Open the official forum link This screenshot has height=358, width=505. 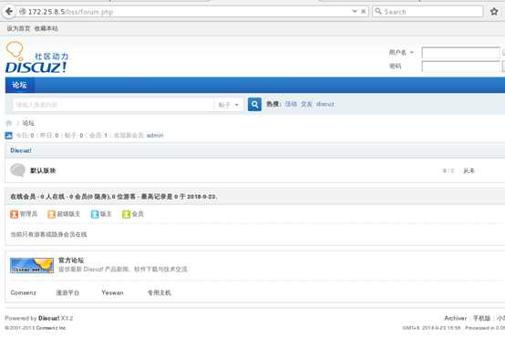(71, 261)
